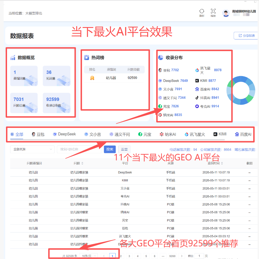Click 平台 cell 文小言 in table

click(125, 188)
